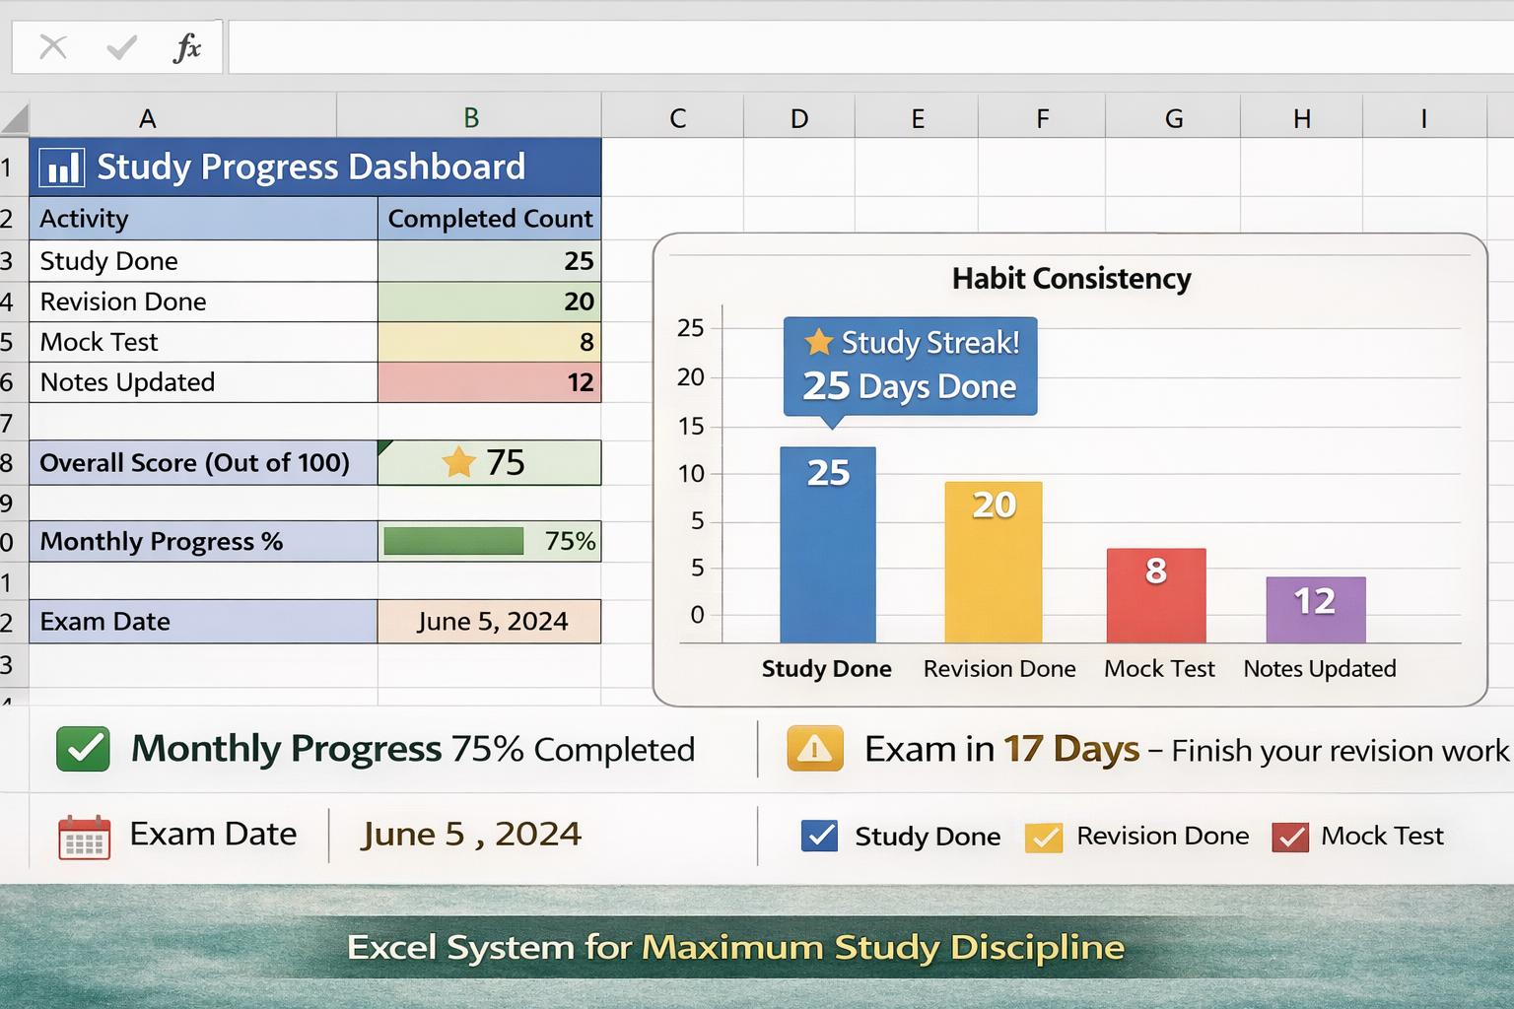Click the large 'June 5 , 2024' date text
1514x1009 pixels.
[x=471, y=835]
